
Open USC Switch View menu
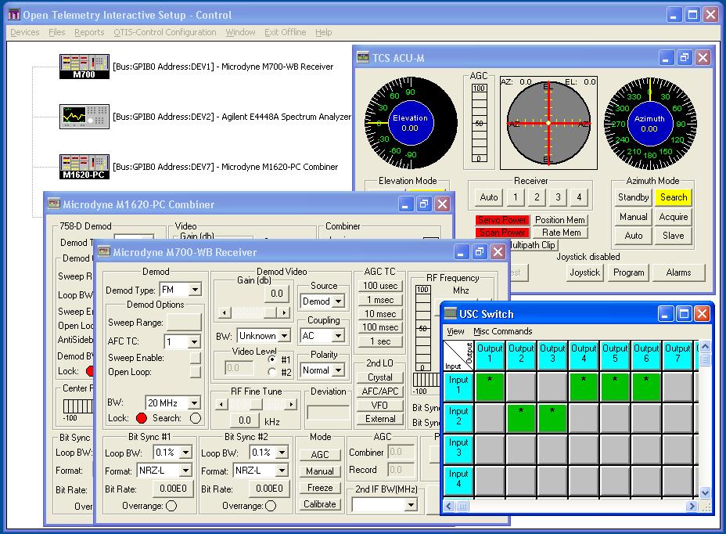455,331
